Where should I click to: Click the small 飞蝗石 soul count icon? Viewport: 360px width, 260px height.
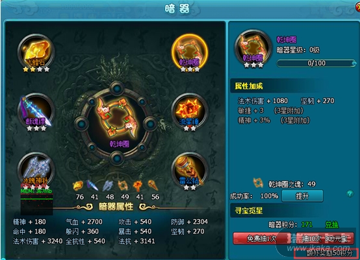(78, 185)
